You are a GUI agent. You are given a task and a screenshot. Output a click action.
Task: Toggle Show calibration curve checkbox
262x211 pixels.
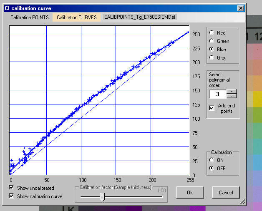point(11,196)
